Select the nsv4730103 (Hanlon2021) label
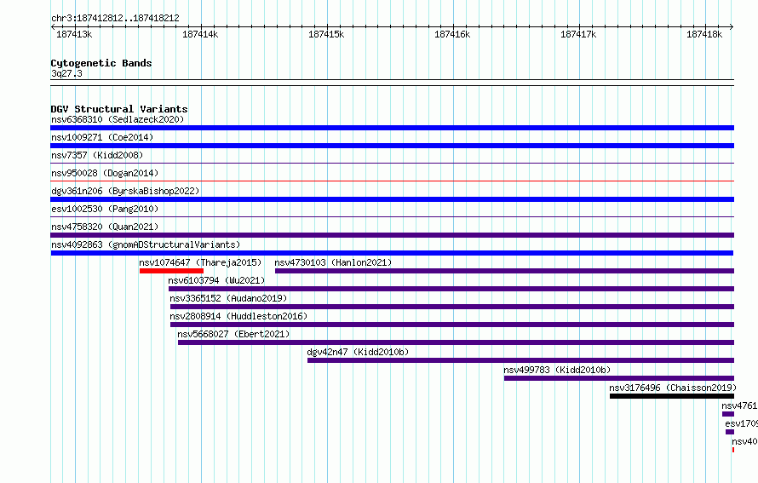The width and height of the screenshot is (758, 483). click(333, 262)
